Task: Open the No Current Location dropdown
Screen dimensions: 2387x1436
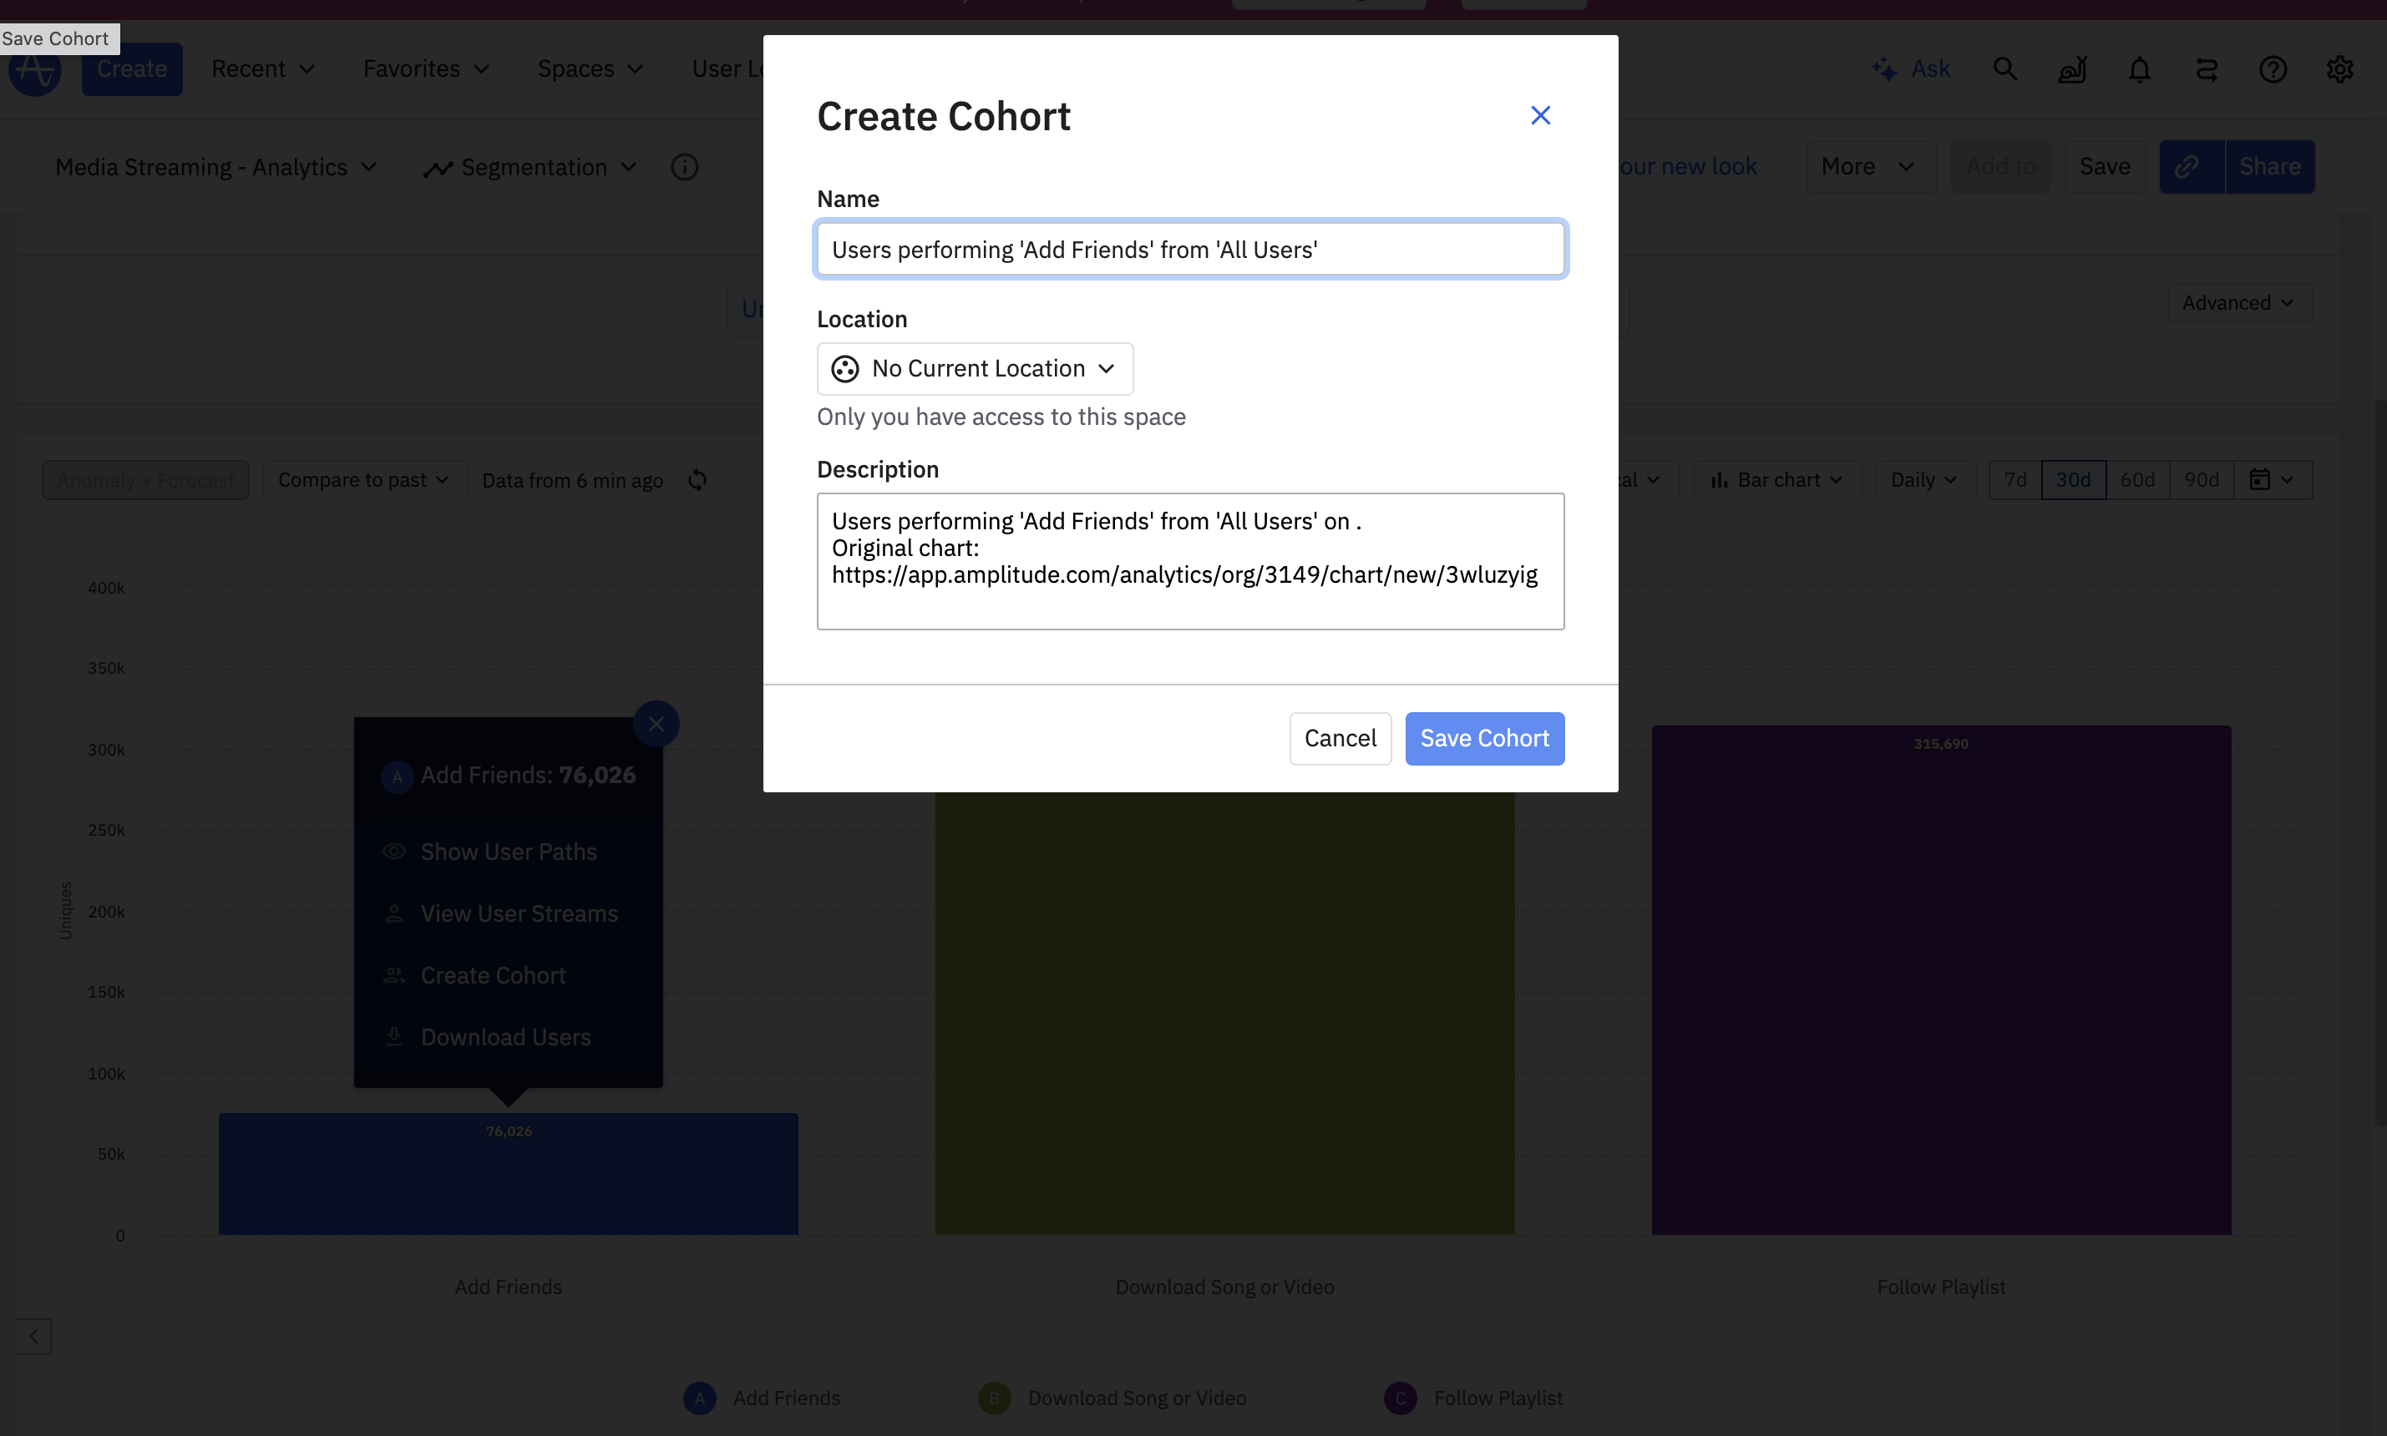Action: pyautogui.click(x=974, y=369)
